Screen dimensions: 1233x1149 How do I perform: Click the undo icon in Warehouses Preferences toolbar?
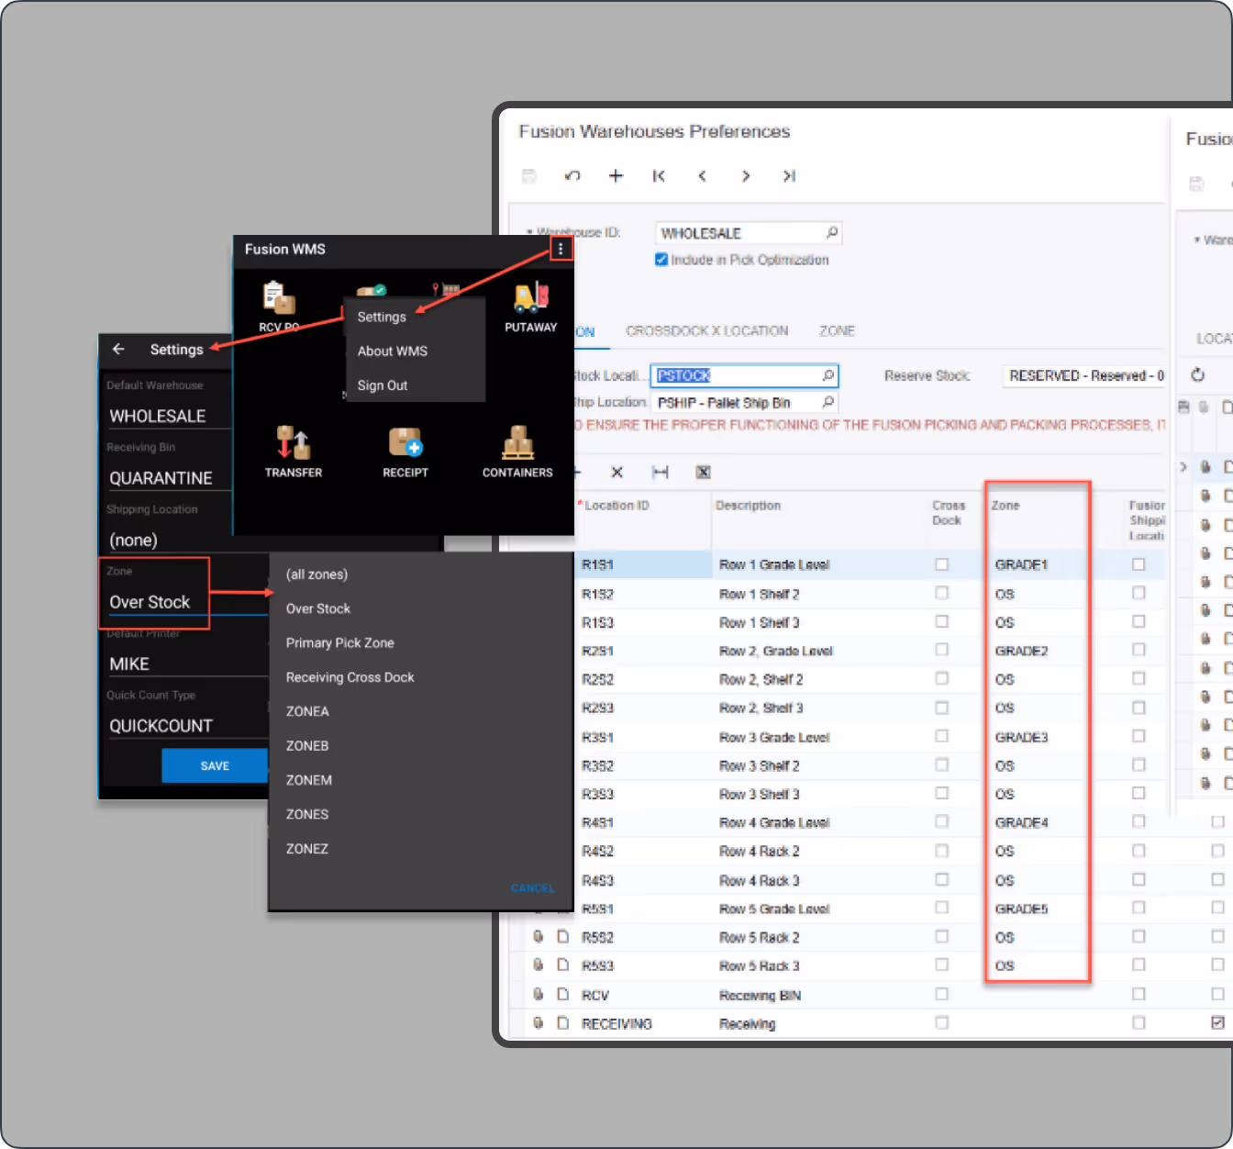572,176
